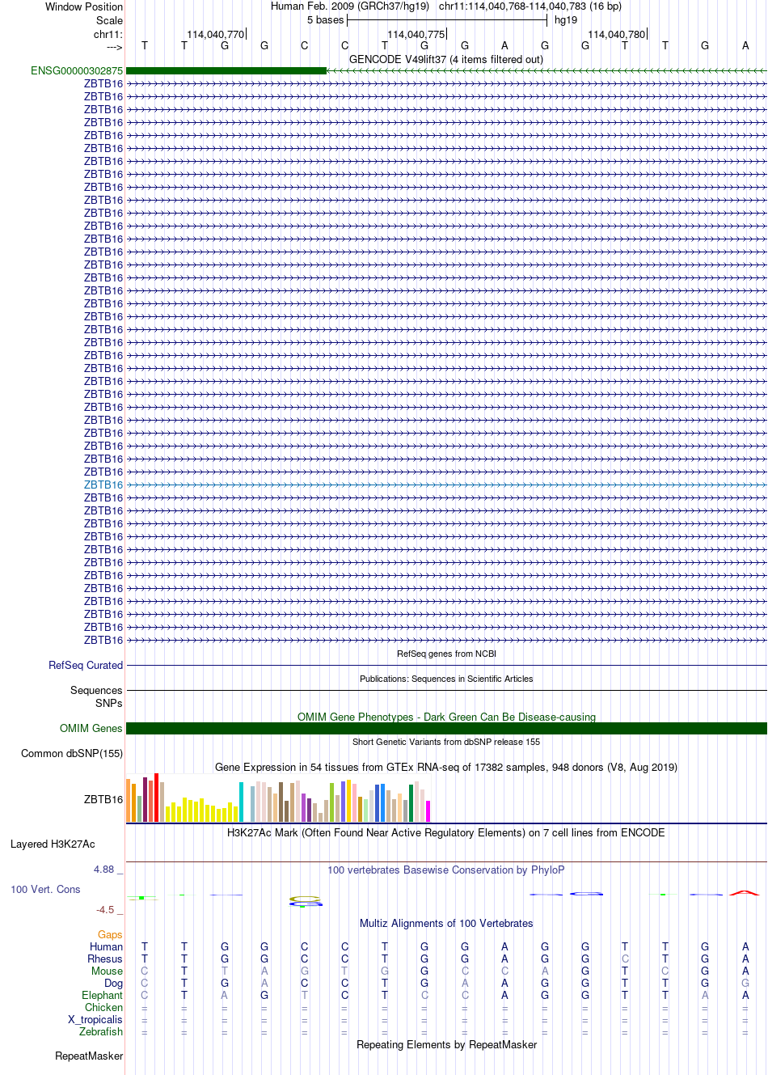Image resolution: width=768 pixels, height=1075 pixels.
Task: Select the Mouse alignment row label
Action: (x=108, y=971)
